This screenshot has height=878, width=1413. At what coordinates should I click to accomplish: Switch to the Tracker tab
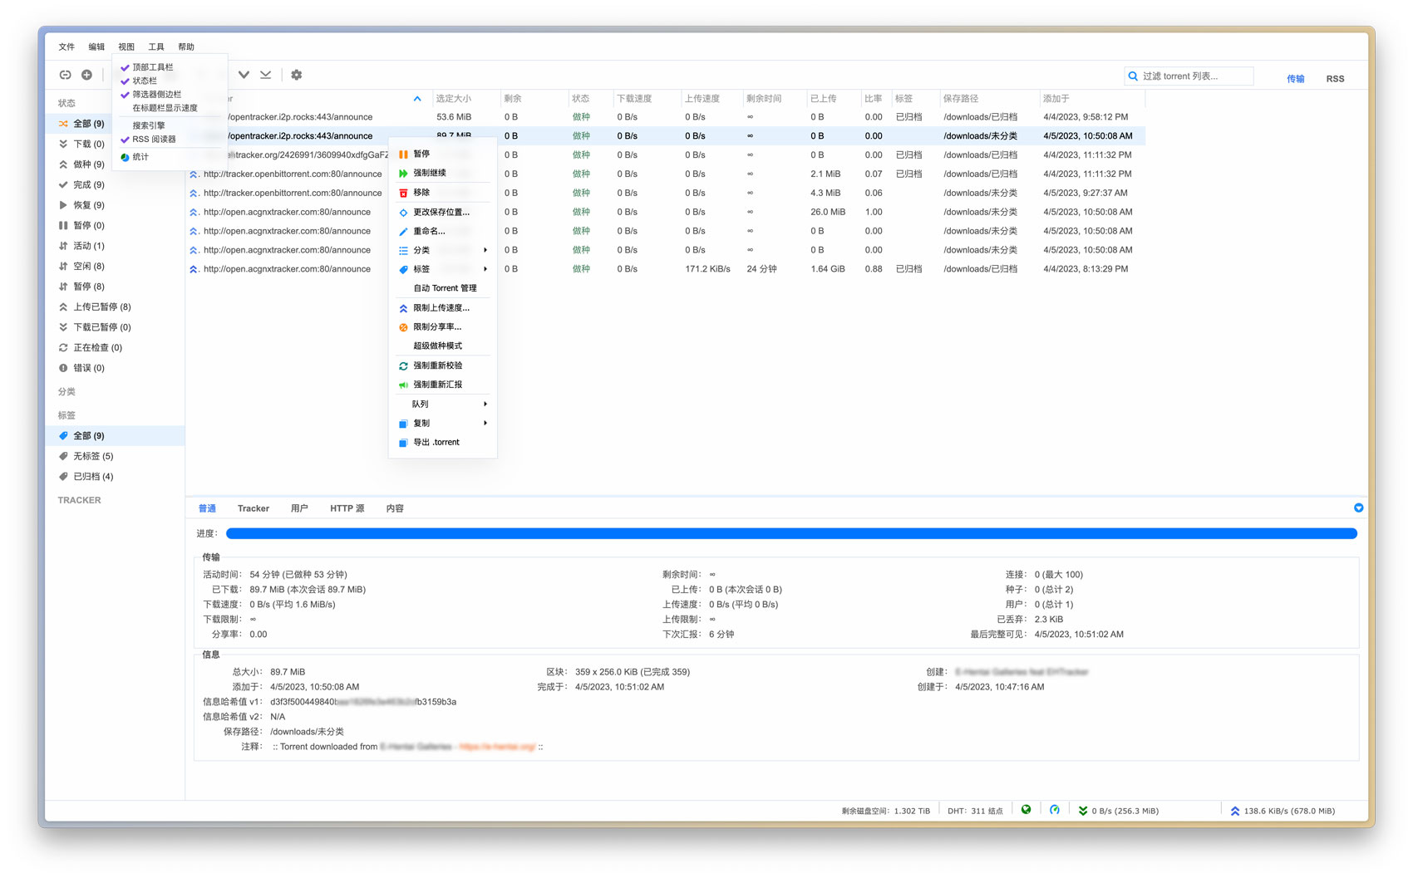tap(253, 508)
